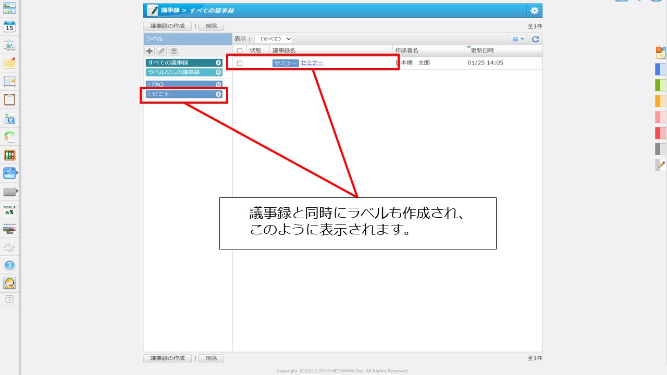
Task: Open minutes settings gear in header
Action: click(534, 10)
